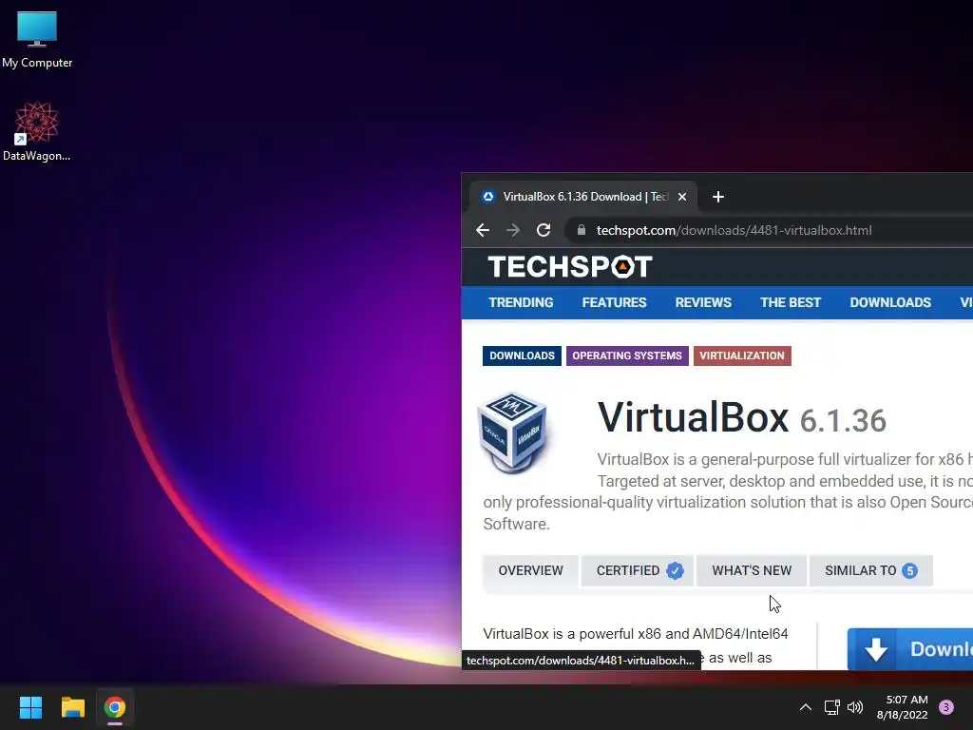Open a new Chrome tab
This screenshot has width=973, height=730.
click(718, 197)
